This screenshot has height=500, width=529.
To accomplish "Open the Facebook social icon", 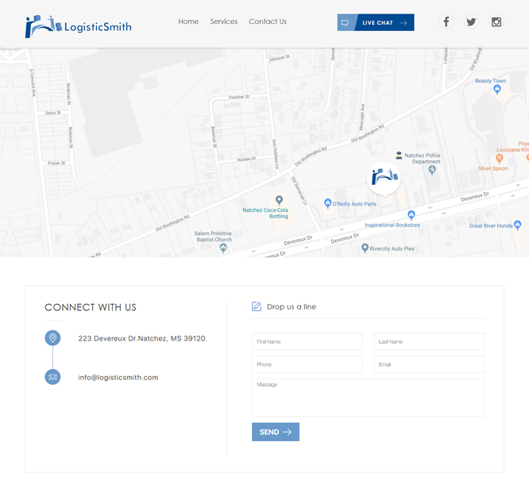I will tap(446, 22).
